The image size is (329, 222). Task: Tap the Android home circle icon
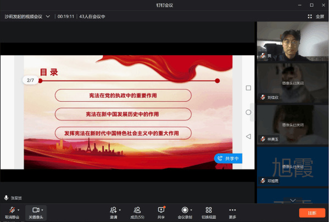pyautogui.click(x=248, y=112)
